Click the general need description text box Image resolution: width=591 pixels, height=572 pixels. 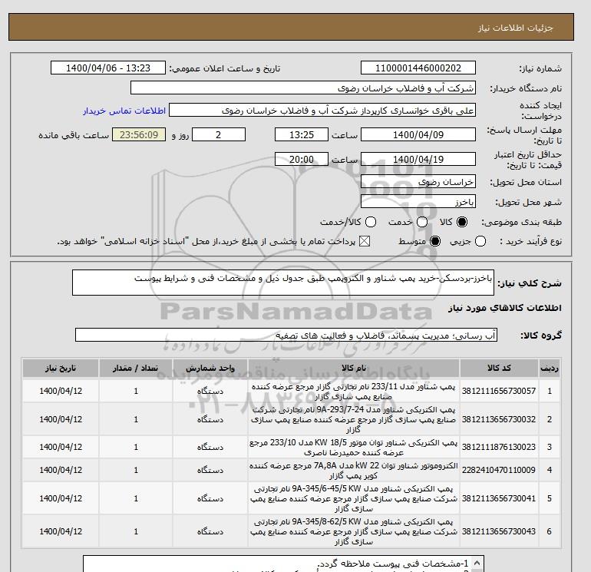pyautogui.click(x=283, y=283)
